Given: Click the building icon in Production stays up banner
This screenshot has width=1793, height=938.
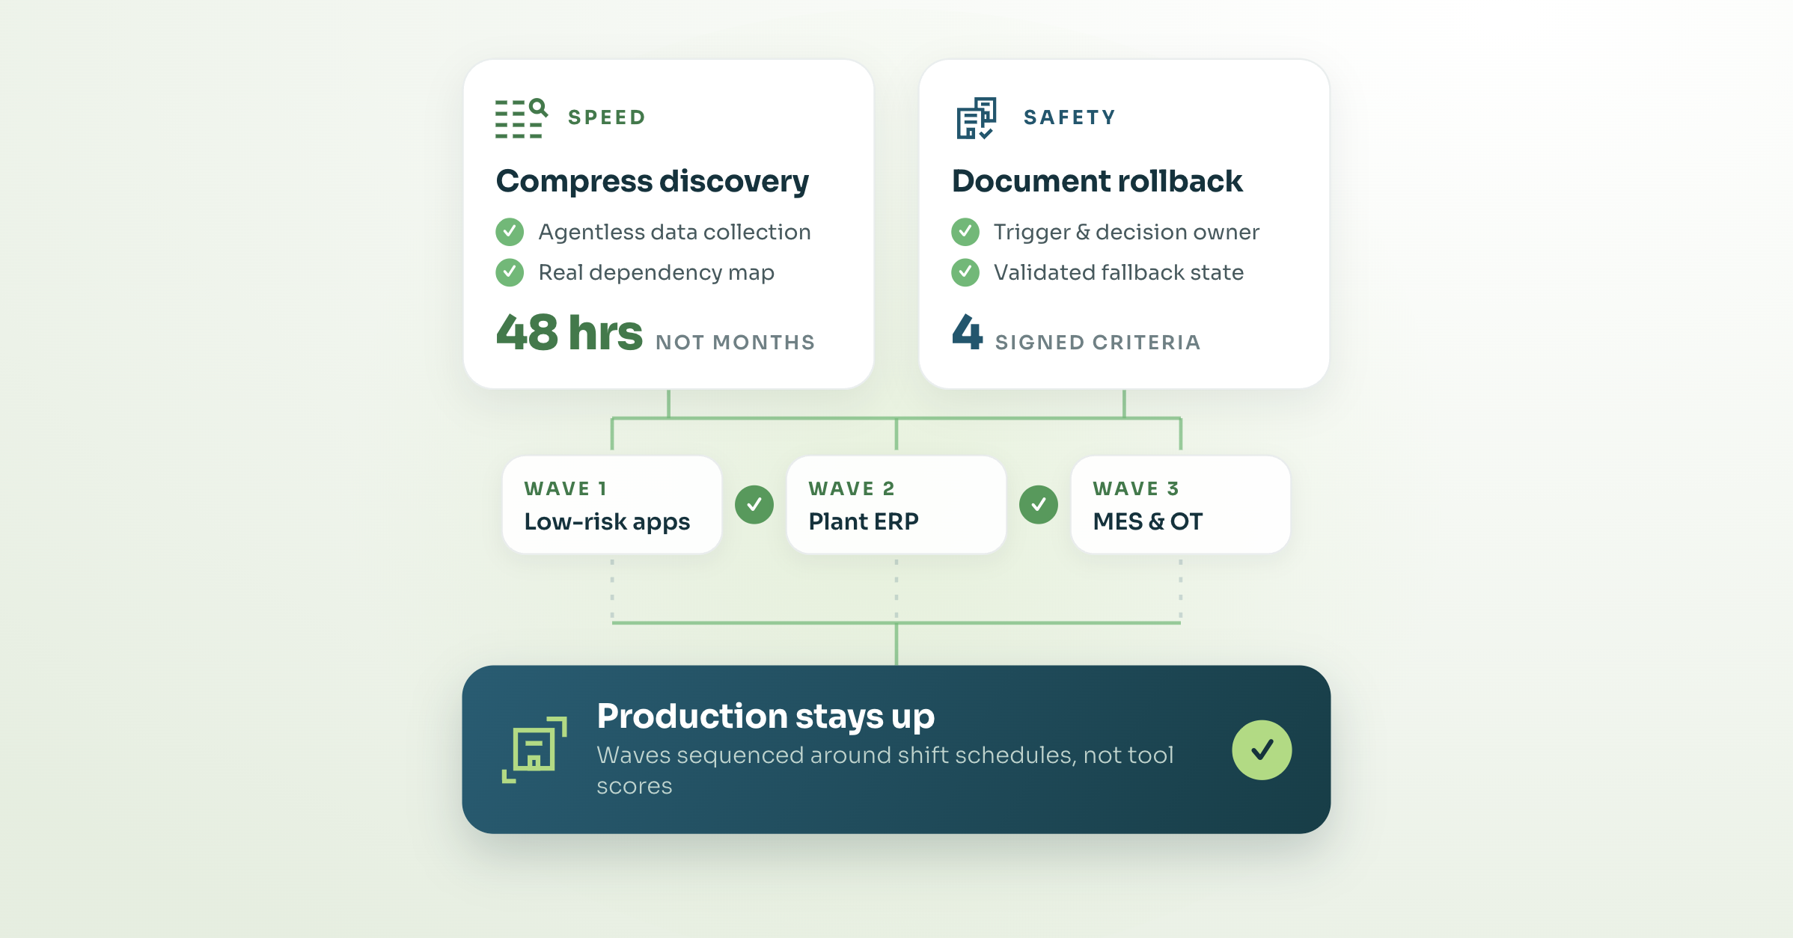Looking at the screenshot, I should pos(534,750).
